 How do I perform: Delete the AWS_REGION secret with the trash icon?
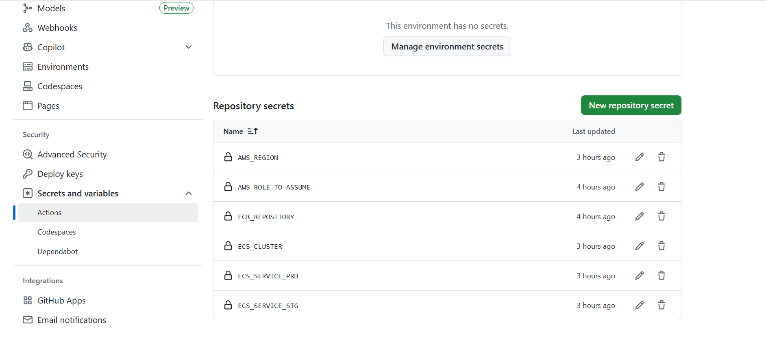(x=662, y=157)
